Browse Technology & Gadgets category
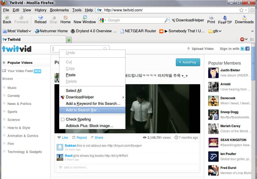Viewport: 257px width, 179px height. pos(25,152)
